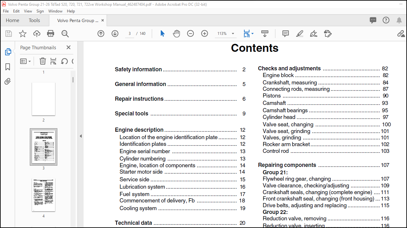Activate the Hand pan tool
Image resolution: width=407 pixels, height=228 pixels.
tap(176, 34)
